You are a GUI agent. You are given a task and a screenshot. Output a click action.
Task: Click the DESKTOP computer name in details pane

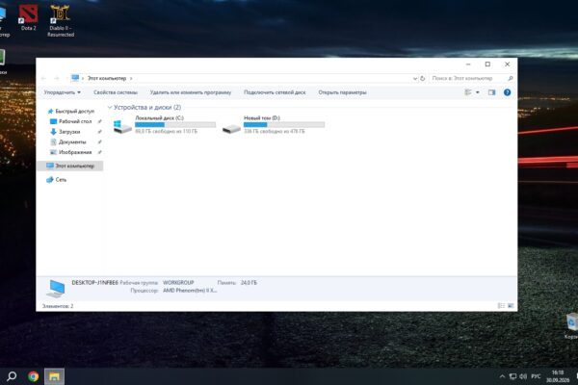pos(94,283)
